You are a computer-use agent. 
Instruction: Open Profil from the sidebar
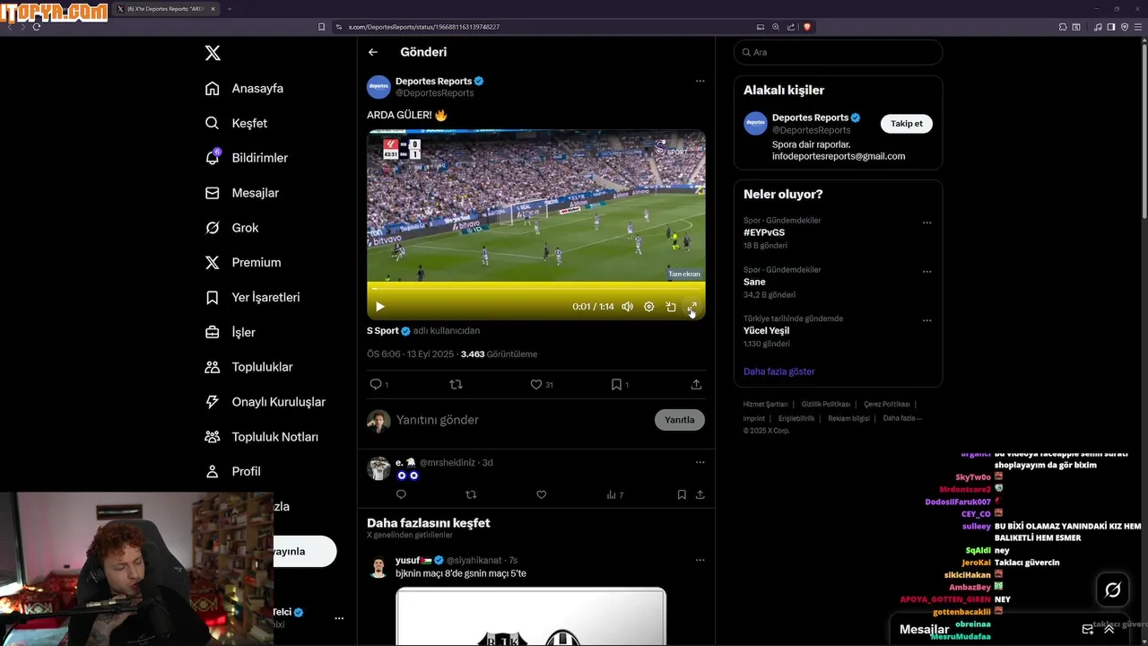click(x=232, y=471)
